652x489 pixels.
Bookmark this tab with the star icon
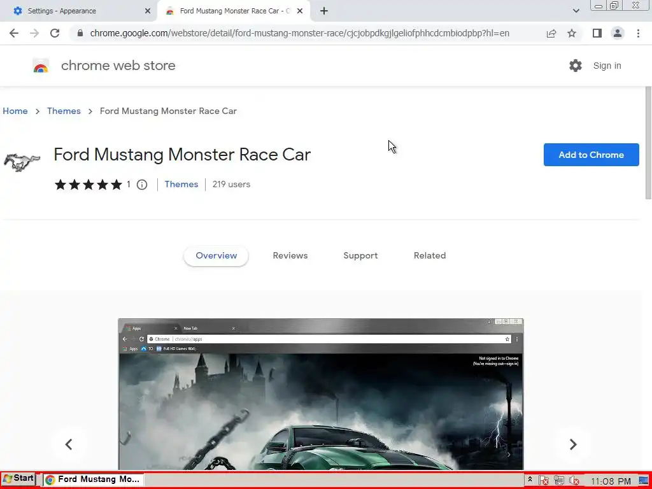572,33
